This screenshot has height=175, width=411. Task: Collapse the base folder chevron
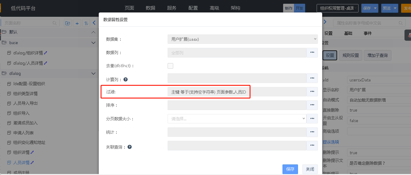click(93, 43)
